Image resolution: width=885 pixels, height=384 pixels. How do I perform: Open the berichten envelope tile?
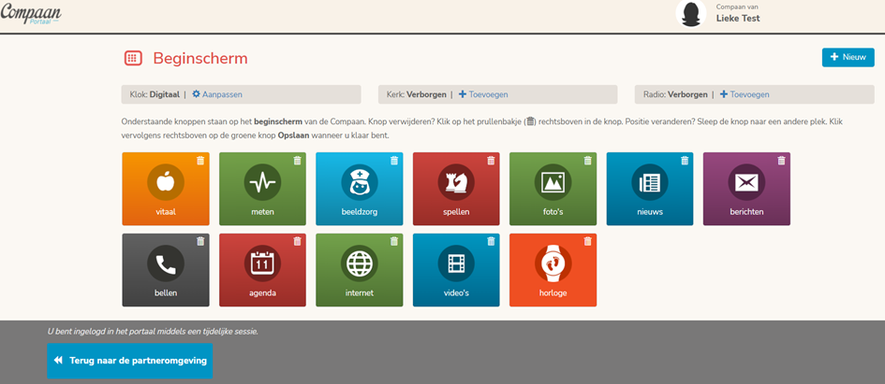pos(746,189)
